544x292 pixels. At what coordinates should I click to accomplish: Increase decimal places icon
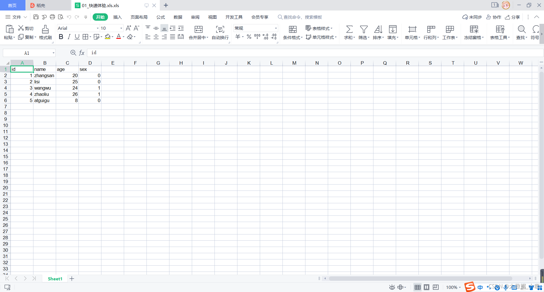pyautogui.click(x=265, y=37)
